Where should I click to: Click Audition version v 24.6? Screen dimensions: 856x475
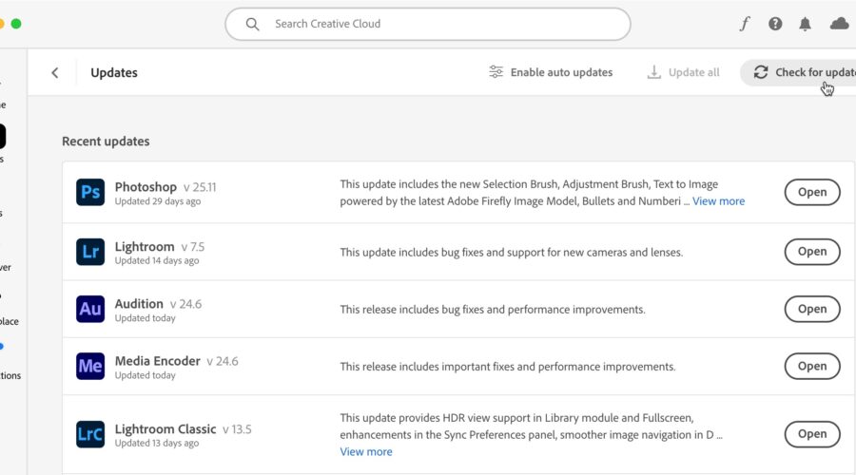[185, 304]
